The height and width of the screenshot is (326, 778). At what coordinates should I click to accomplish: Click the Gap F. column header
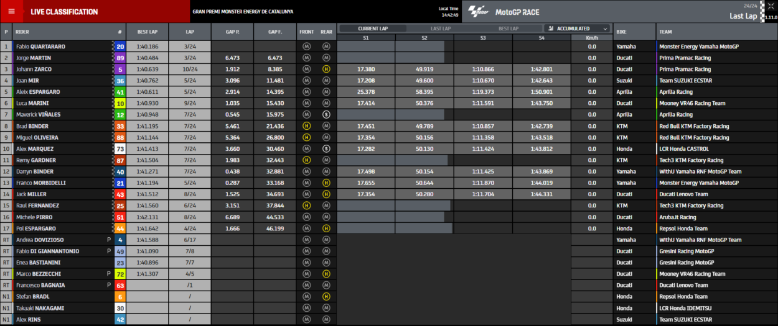click(274, 31)
